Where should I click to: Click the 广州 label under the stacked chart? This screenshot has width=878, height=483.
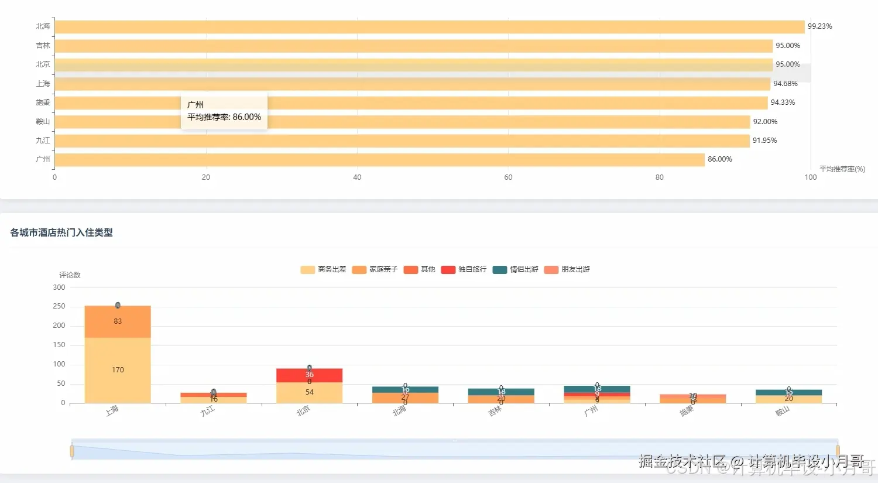tap(591, 411)
